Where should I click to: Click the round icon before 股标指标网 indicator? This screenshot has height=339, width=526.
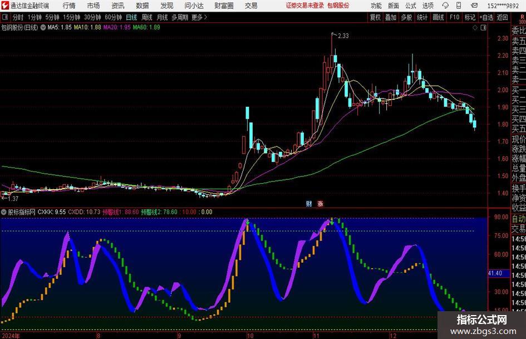[4, 212]
